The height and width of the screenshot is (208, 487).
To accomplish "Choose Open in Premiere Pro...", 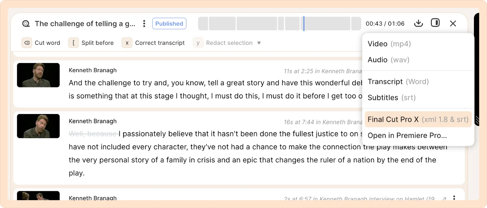I will point(407,136).
